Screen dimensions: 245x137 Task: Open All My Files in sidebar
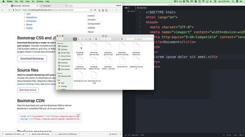pos(65,53)
